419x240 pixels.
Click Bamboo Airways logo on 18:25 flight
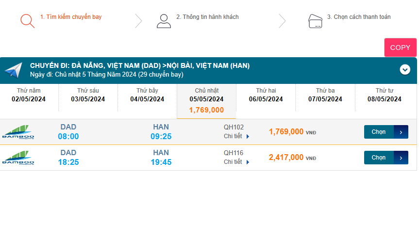[18, 158]
